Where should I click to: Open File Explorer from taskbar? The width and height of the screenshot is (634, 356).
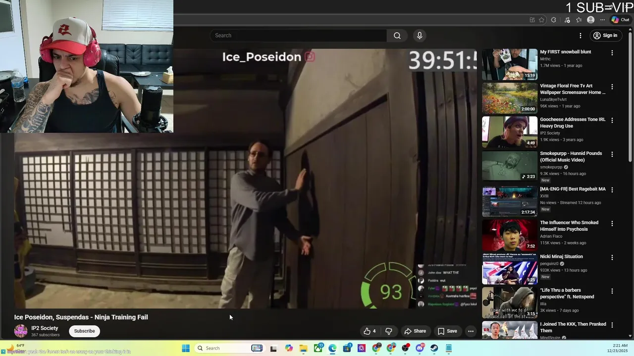[x=303, y=348]
